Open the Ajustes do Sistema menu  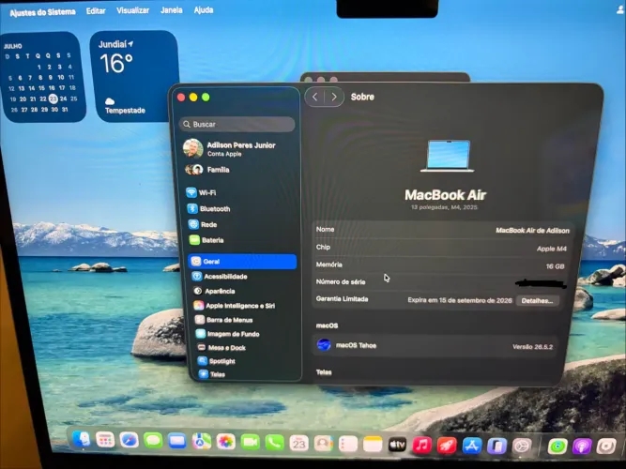click(x=42, y=12)
